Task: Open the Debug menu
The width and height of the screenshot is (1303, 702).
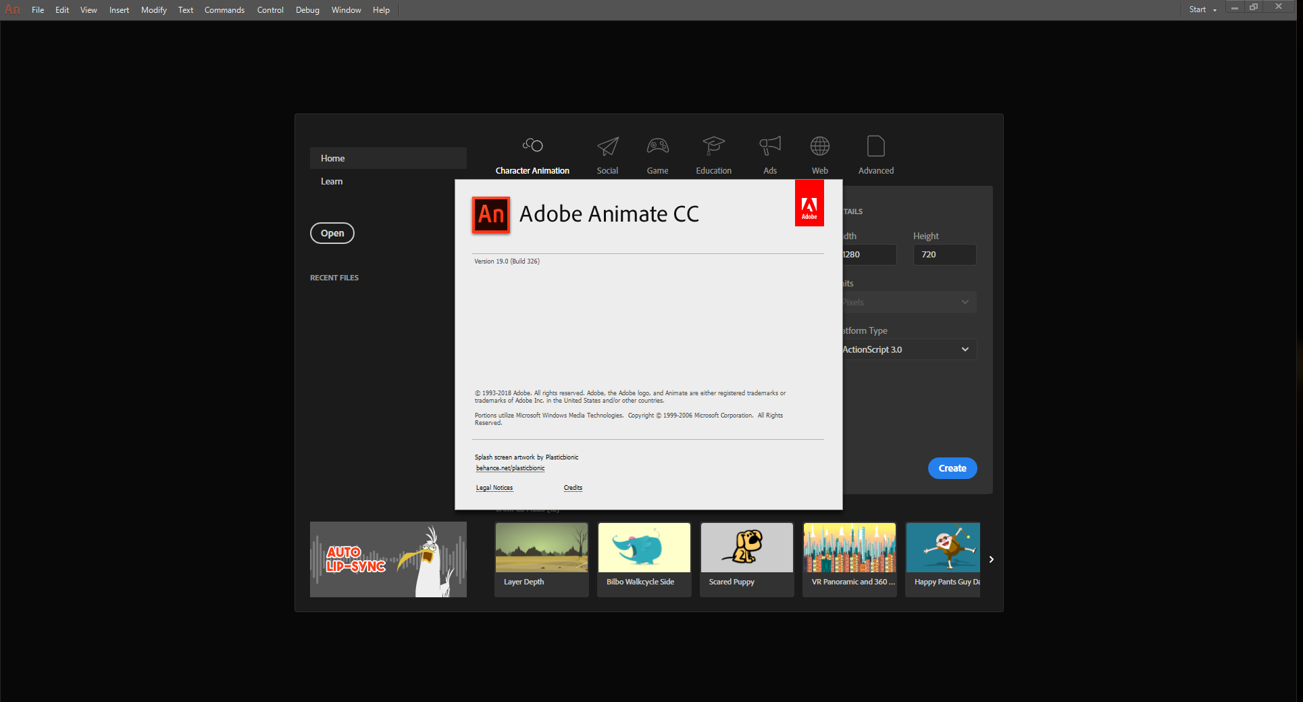Action: pyautogui.click(x=307, y=9)
